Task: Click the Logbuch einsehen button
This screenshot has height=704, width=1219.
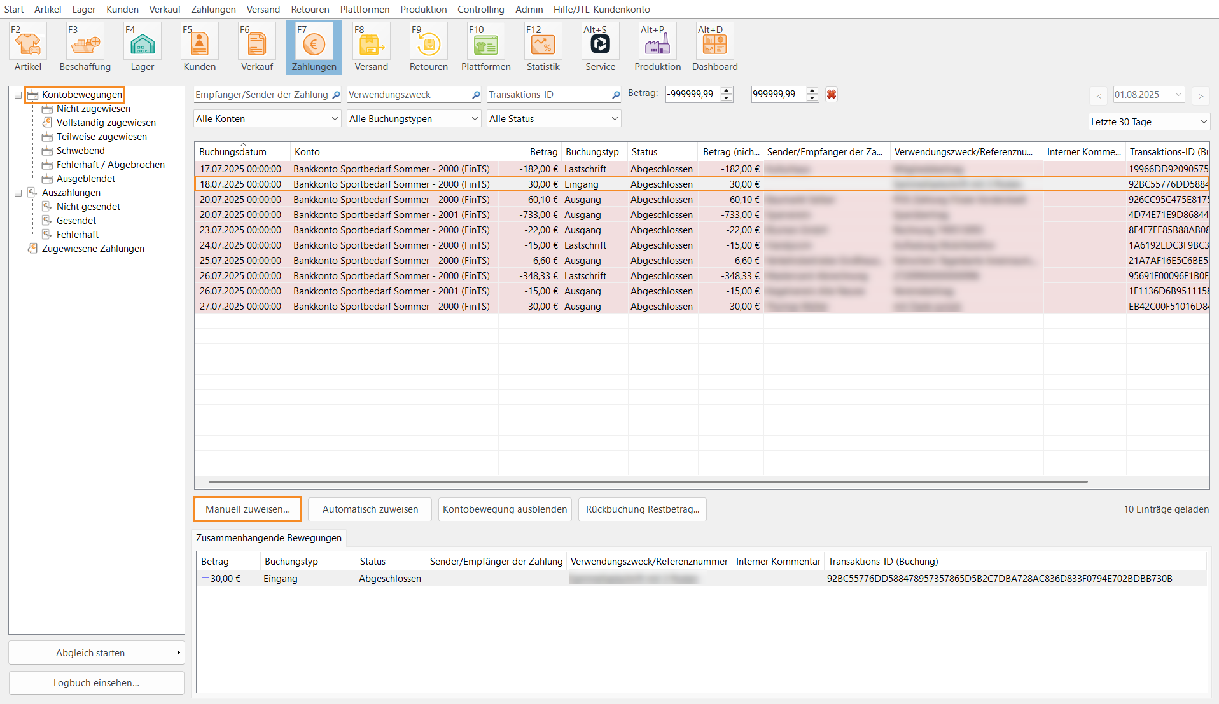Action: (x=96, y=683)
